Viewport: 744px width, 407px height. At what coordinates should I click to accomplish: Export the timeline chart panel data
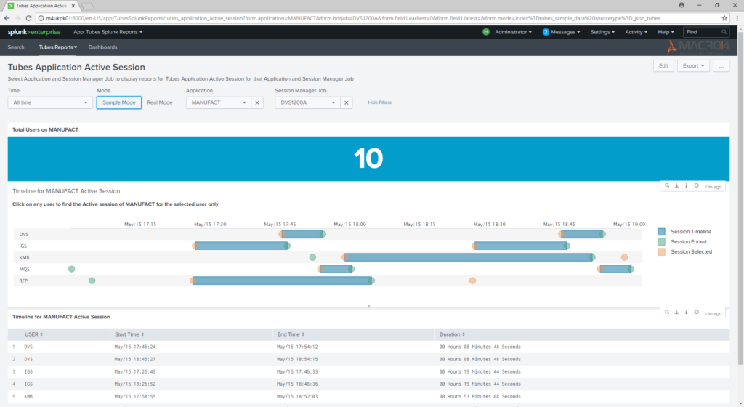(x=677, y=185)
